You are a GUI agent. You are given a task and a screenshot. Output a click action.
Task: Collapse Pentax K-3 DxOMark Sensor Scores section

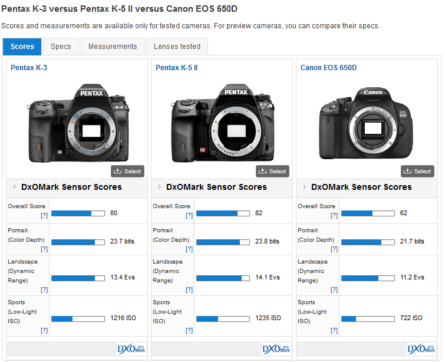pos(15,187)
